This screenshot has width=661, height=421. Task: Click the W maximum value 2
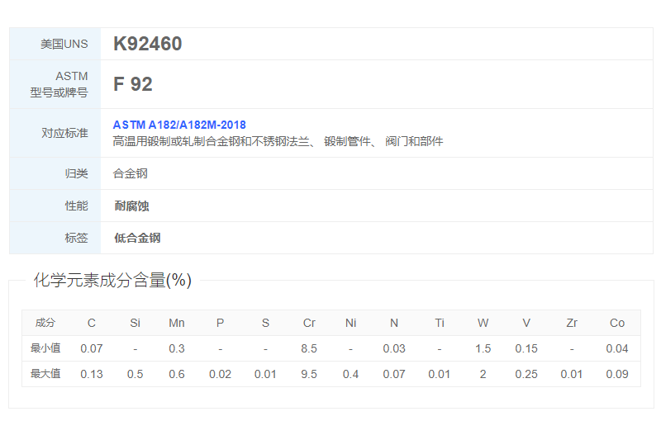pyautogui.click(x=483, y=374)
